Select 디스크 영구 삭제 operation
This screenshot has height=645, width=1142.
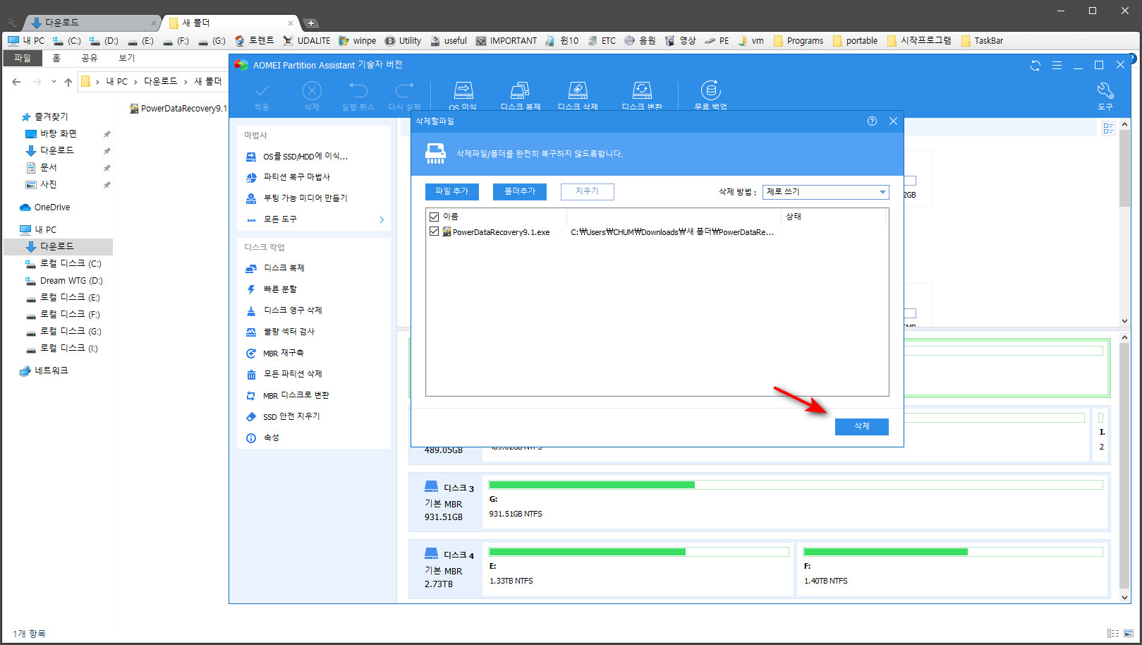click(293, 311)
